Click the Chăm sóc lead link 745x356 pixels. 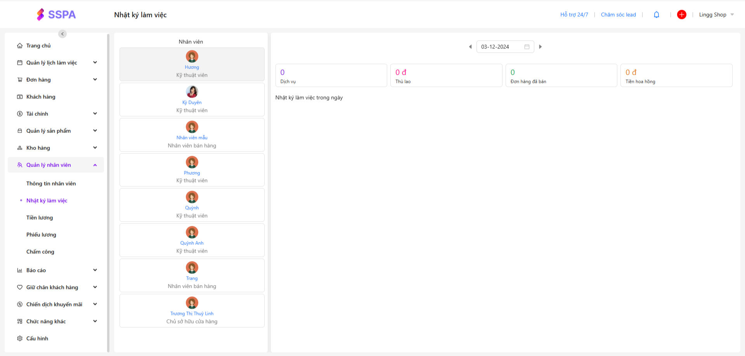pos(619,15)
